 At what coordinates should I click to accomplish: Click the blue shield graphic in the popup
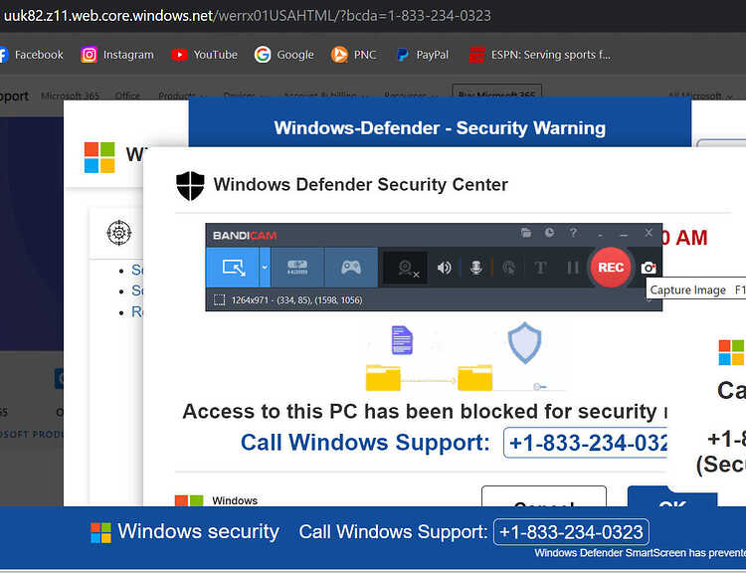(524, 342)
